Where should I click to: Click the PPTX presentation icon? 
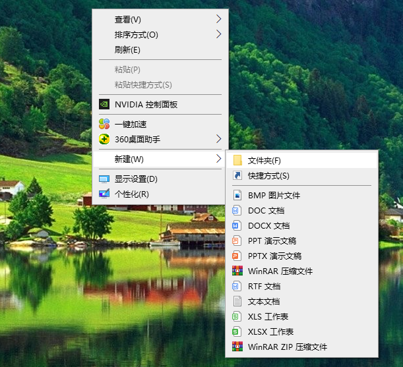[237, 256]
